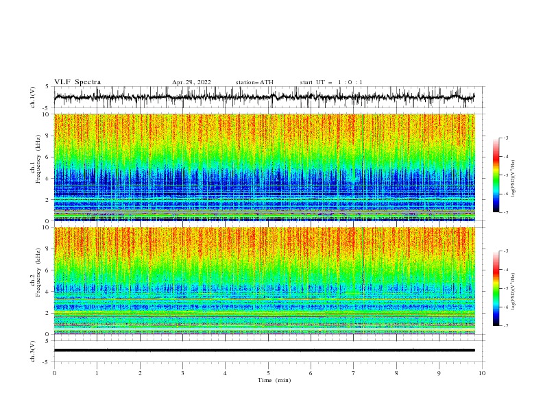This screenshot has width=543, height=419.
Task: Click the ch.3 flat voltage trace
Action: (264, 351)
